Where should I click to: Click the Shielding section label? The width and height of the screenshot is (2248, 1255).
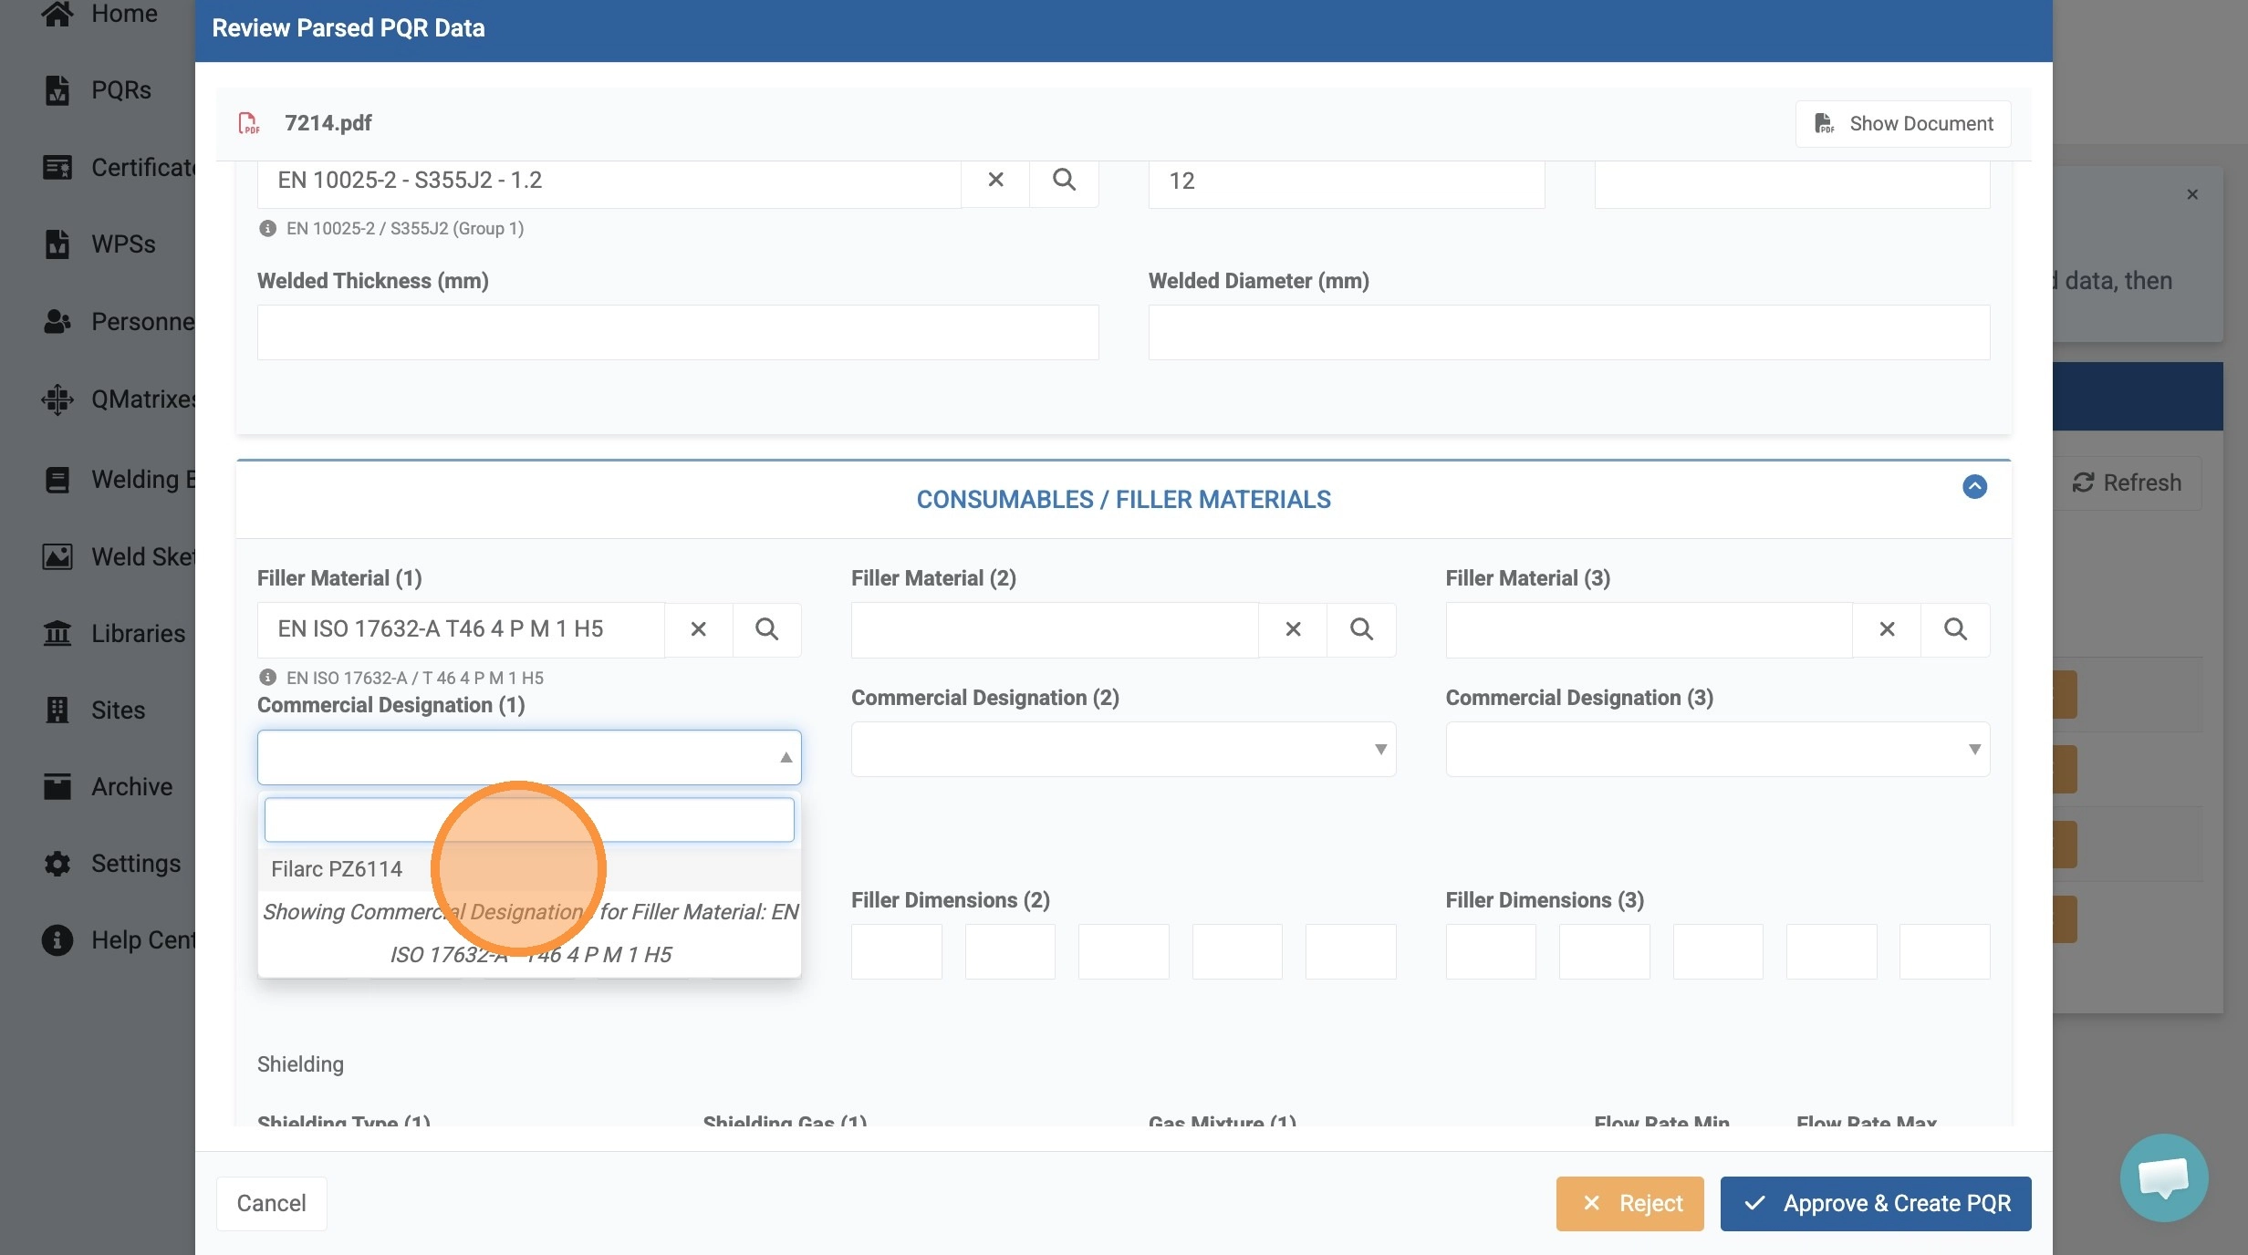pyautogui.click(x=300, y=1064)
